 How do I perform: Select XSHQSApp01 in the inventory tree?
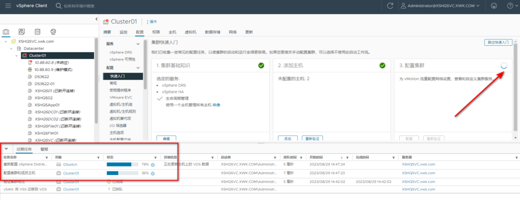(47, 105)
